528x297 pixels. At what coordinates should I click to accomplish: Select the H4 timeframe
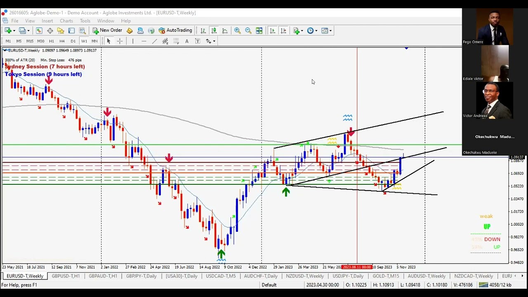[x=62, y=41]
